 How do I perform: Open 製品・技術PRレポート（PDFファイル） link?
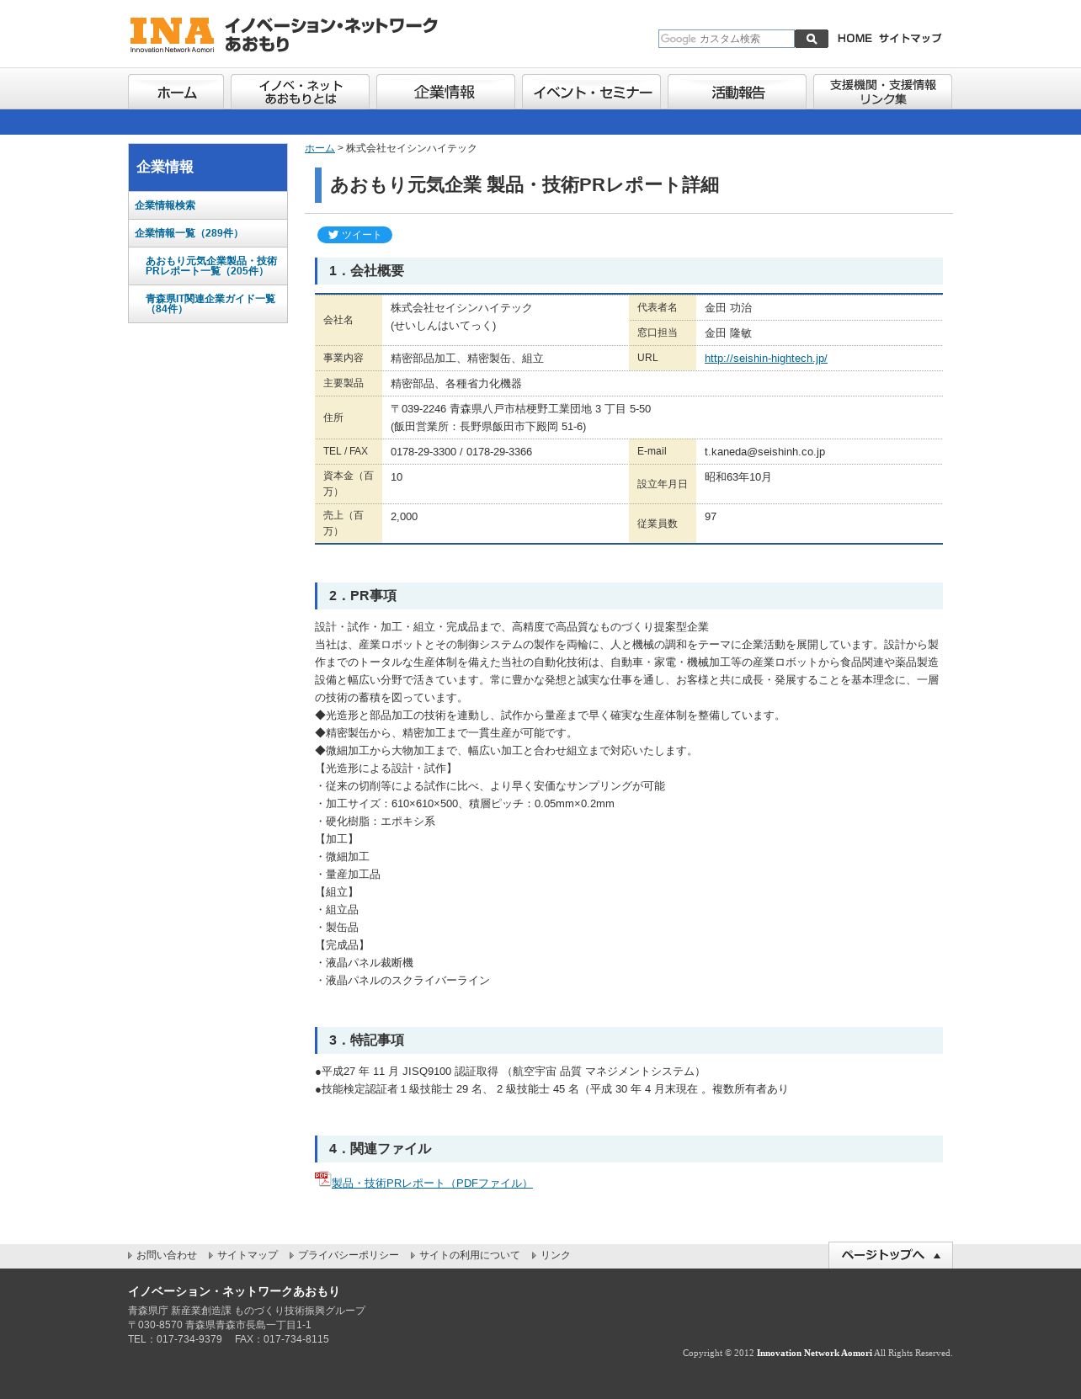[x=432, y=1184]
